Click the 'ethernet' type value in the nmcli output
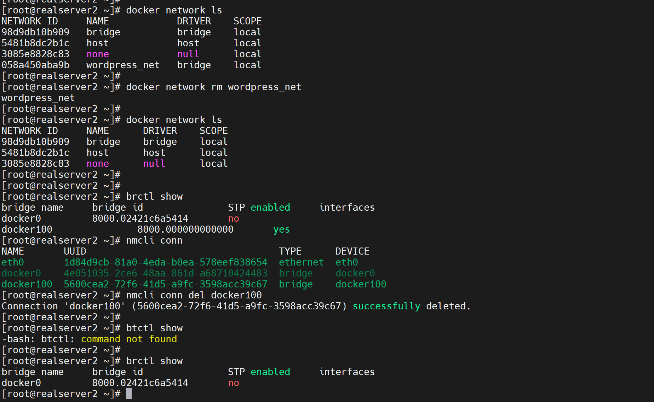This screenshot has height=402, width=654. [301, 262]
